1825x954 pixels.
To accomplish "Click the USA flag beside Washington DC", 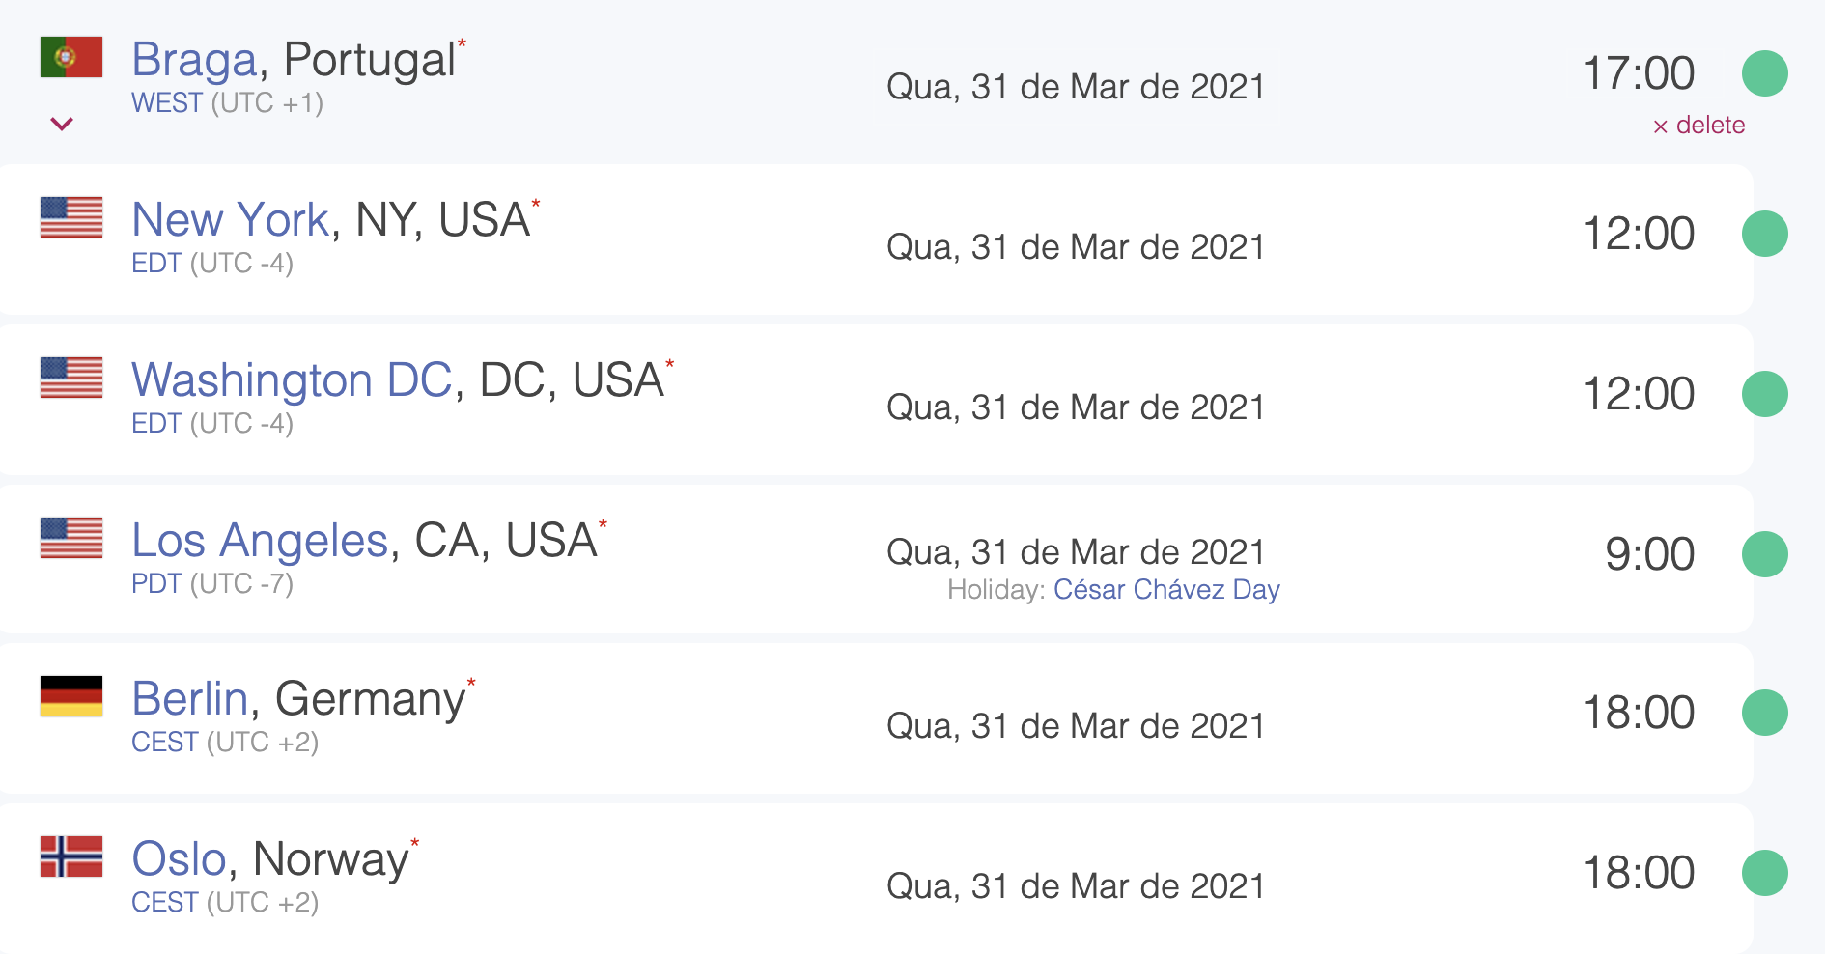I will pos(70,379).
